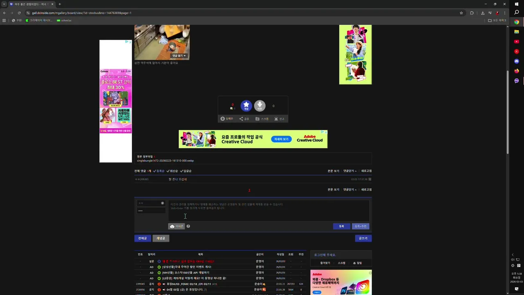524x295 pixels.
Task: Open the 알림 tab in the login box
Action: (x=357, y=263)
